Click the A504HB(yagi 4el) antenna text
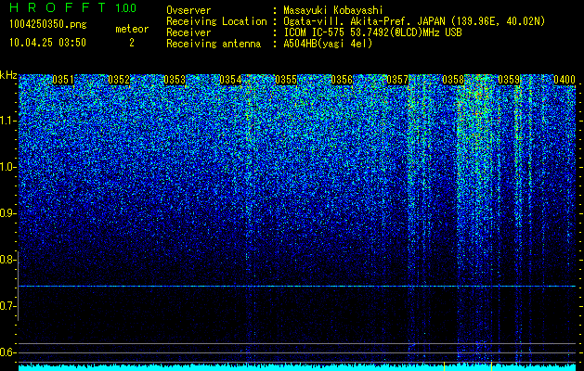 (x=328, y=44)
